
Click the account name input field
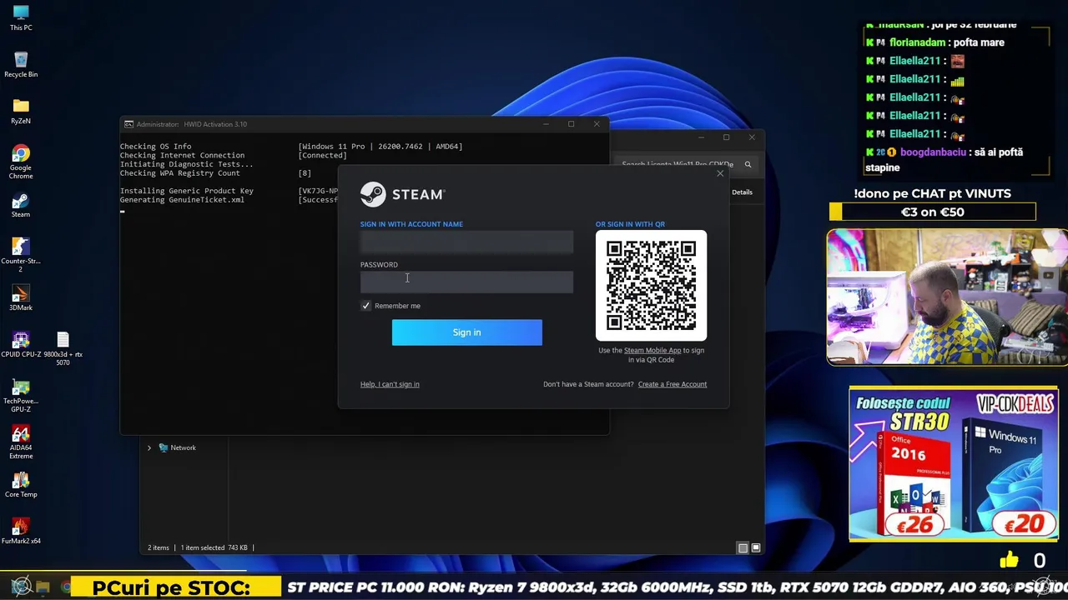coord(466,242)
